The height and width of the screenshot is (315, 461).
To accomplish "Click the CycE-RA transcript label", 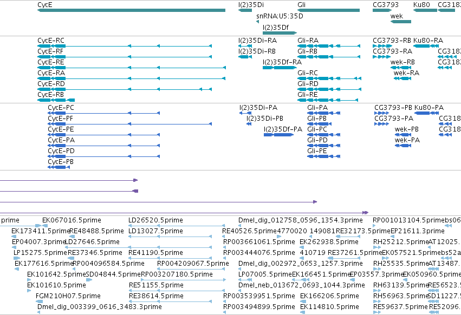I will click(51, 73).
